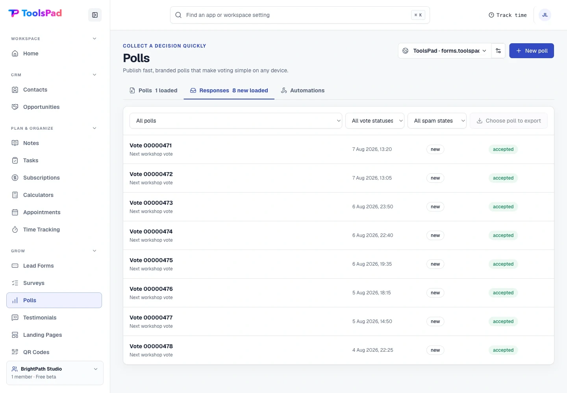Open the All polls dropdown
The image size is (567, 393).
click(x=236, y=121)
